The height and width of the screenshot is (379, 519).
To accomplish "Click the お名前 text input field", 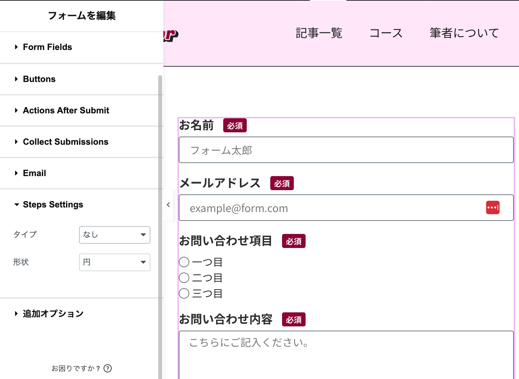I will (x=346, y=150).
